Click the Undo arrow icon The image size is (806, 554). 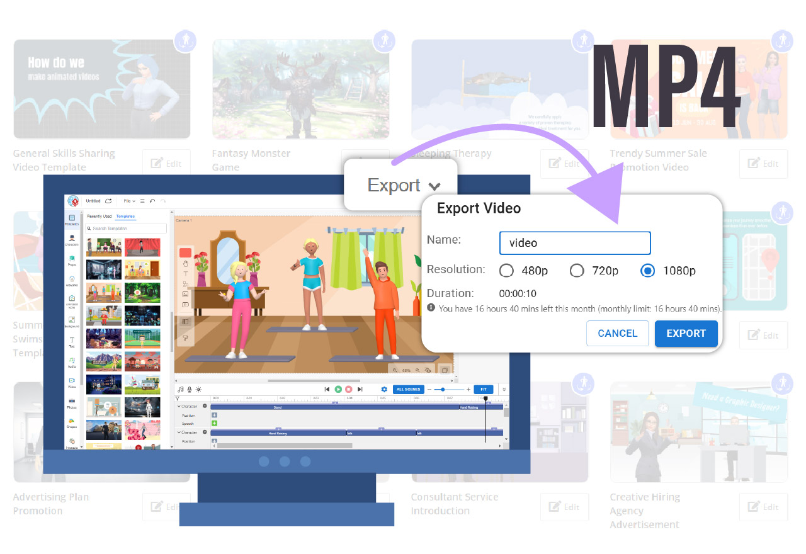tap(152, 201)
